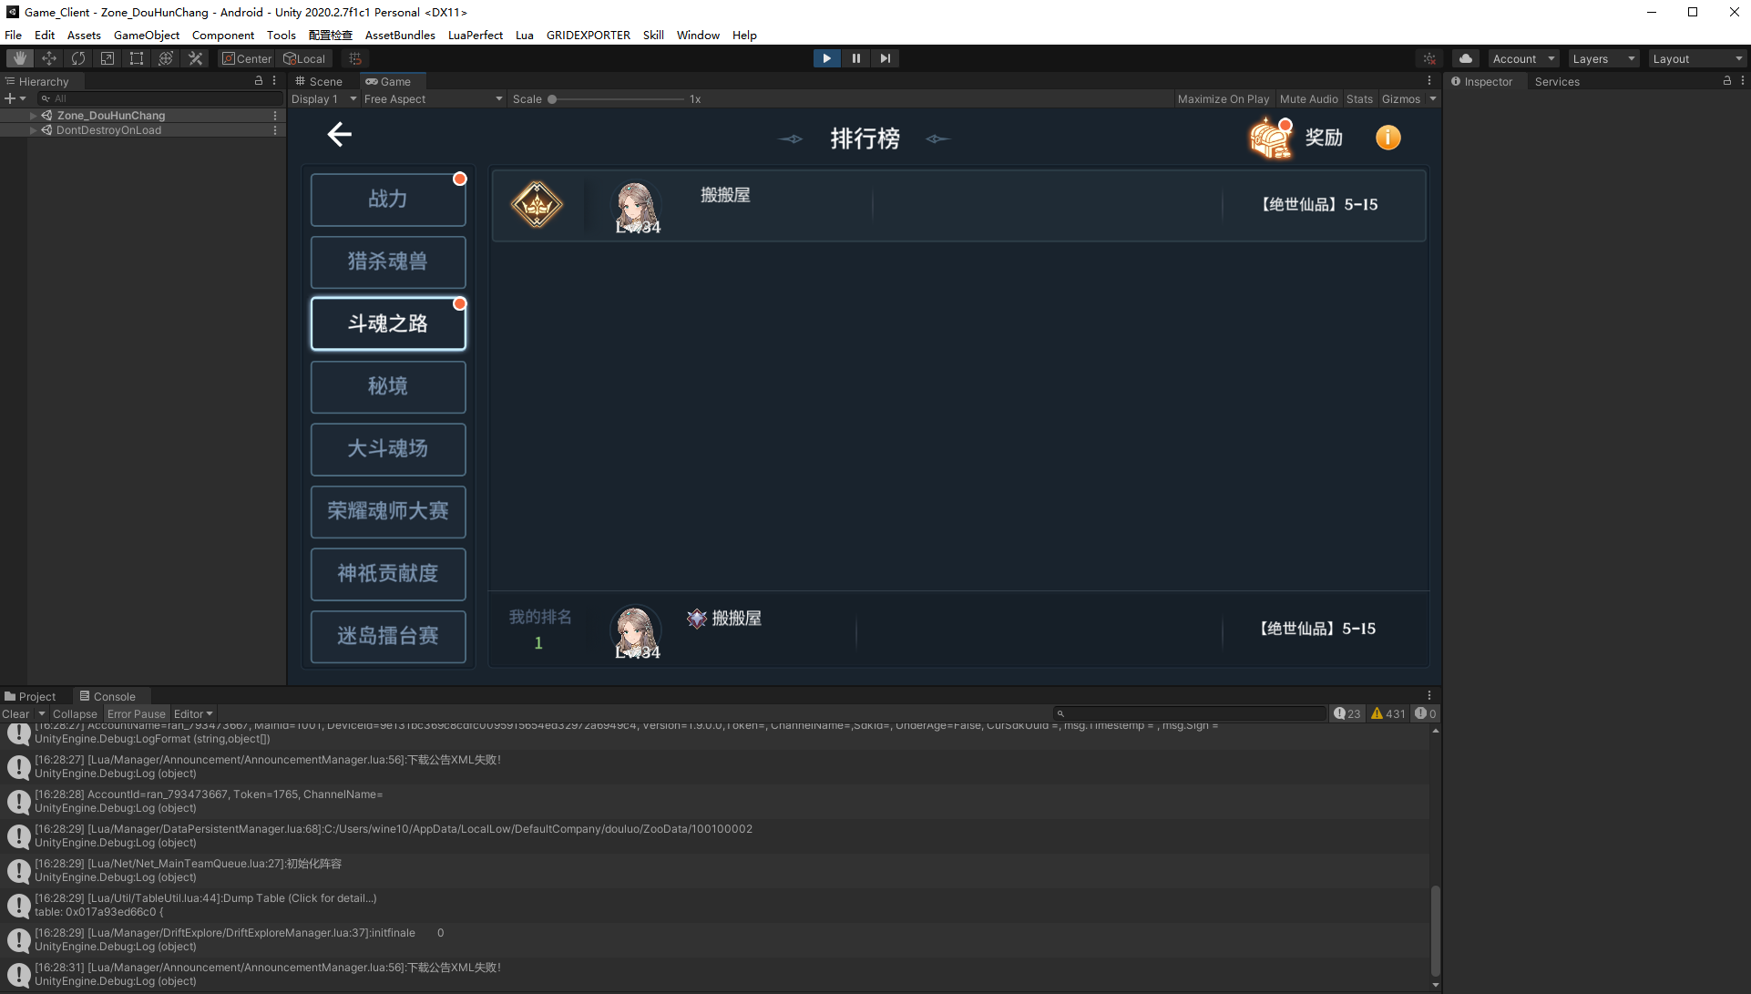Toggle Mute Audio in Game view

pyautogui.click(x=1308, y=99)
